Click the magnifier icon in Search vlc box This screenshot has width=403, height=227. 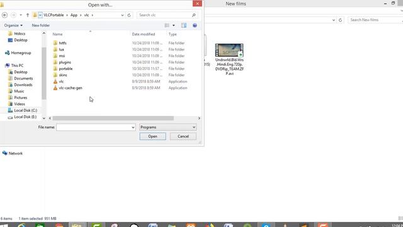(193, 15)
